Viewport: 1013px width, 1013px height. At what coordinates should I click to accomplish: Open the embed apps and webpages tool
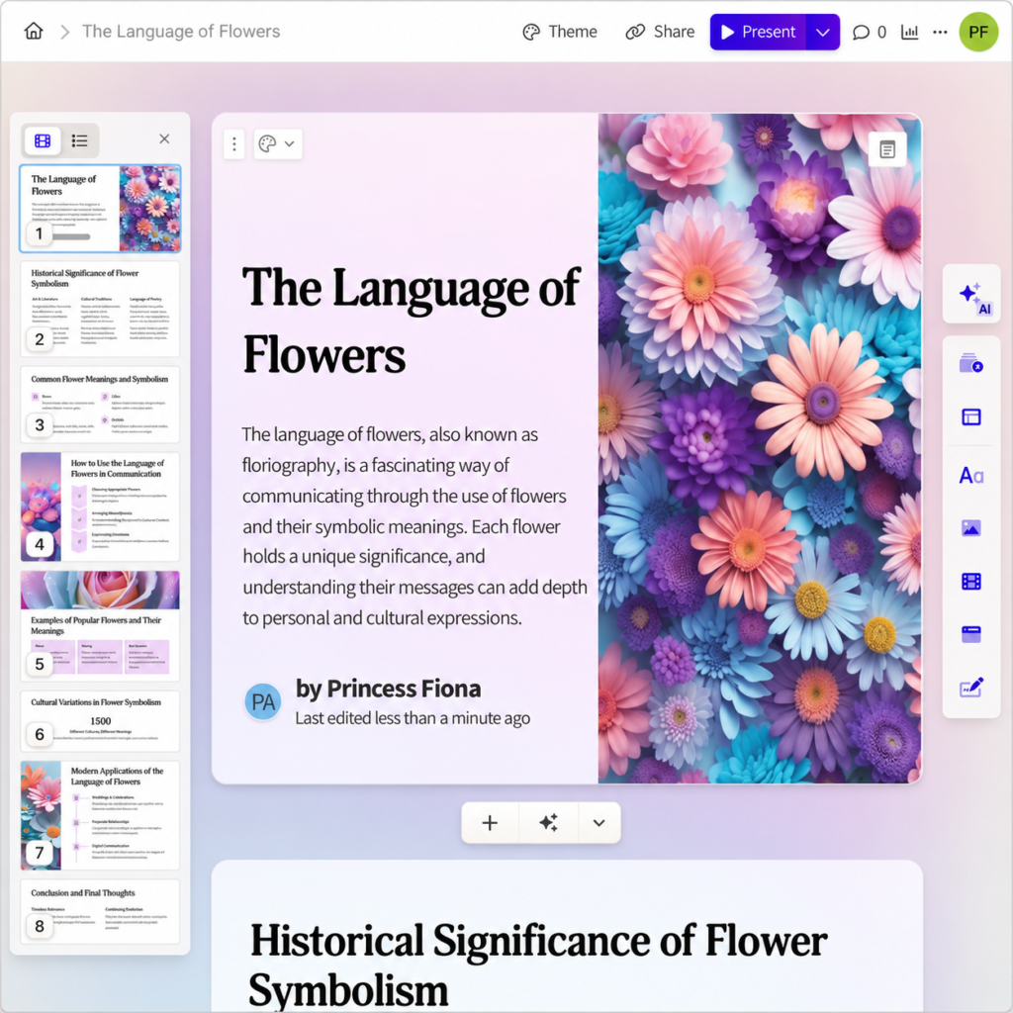(971, 634)
